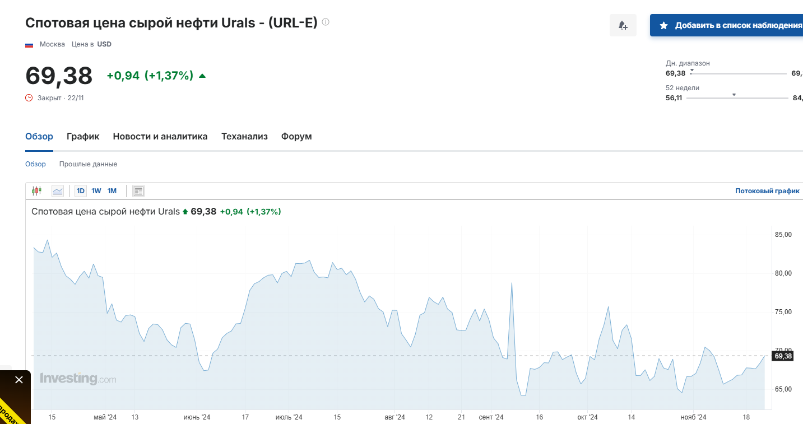Open the Теханализ tab
The height and width of the screenshot is (424, 803).
coord(244,136)
